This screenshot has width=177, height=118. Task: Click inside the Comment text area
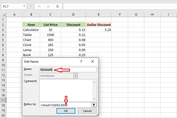click(x=66, y=91)
